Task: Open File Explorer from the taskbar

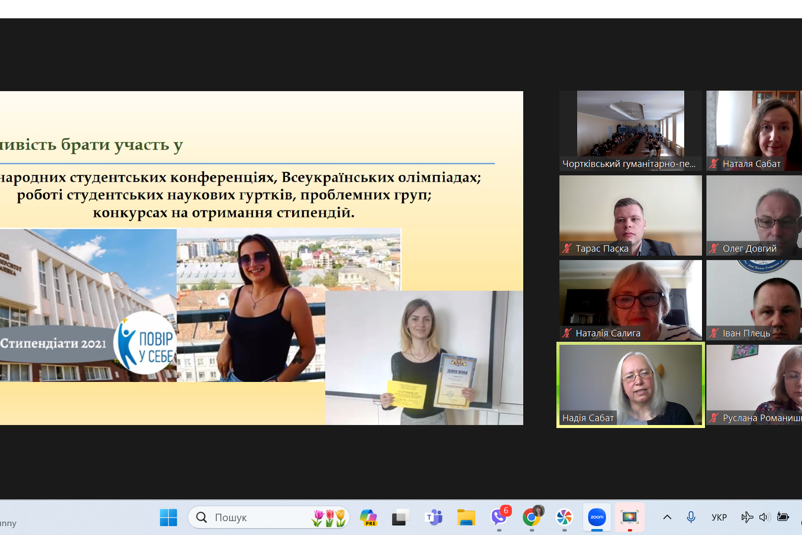Action: point(466,518)
